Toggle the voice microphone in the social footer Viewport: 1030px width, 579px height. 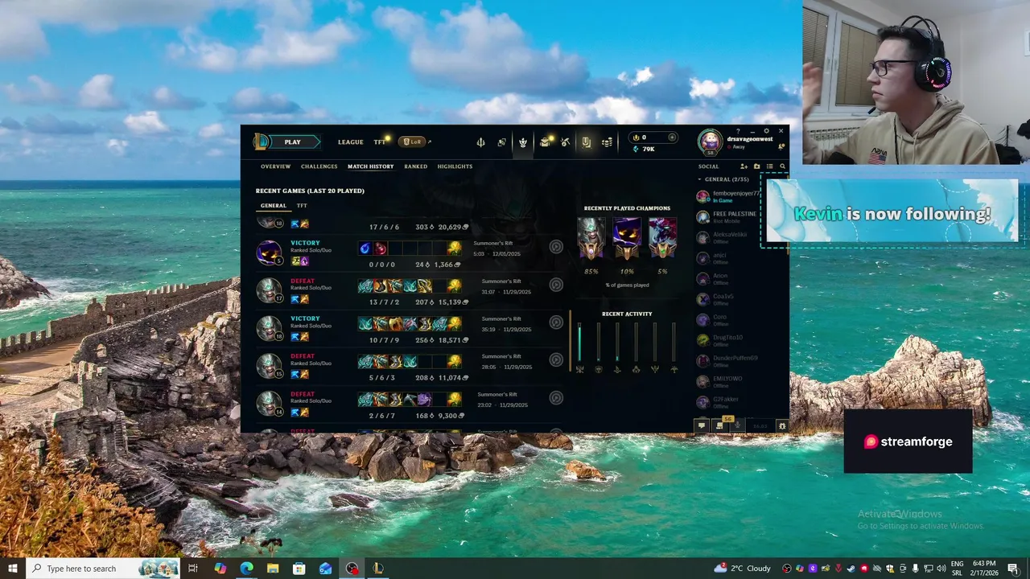tap(737, 425)
